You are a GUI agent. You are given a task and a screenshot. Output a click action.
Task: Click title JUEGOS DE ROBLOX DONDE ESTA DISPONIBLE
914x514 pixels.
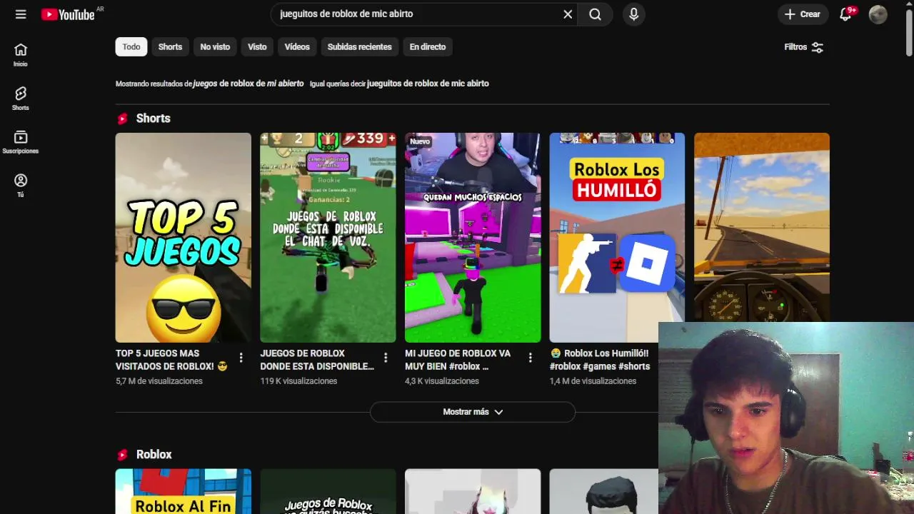(317, 360)
